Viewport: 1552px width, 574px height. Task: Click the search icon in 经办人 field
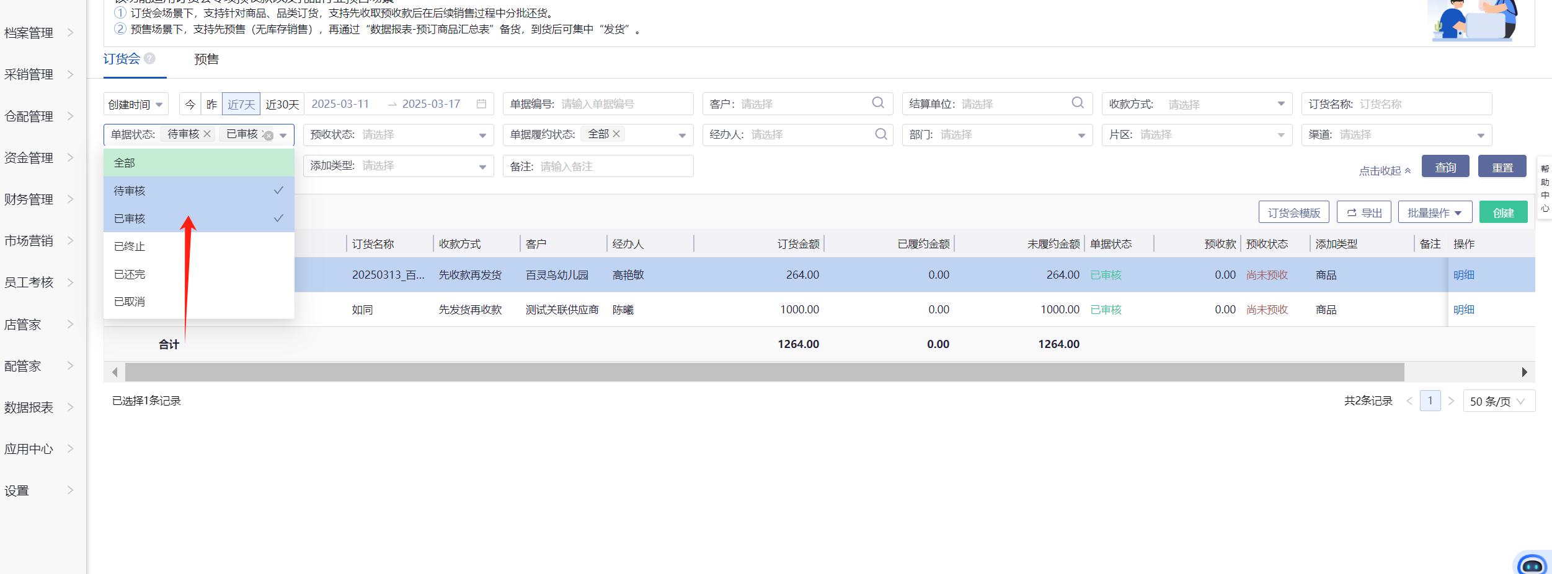(x=880, y=134)
